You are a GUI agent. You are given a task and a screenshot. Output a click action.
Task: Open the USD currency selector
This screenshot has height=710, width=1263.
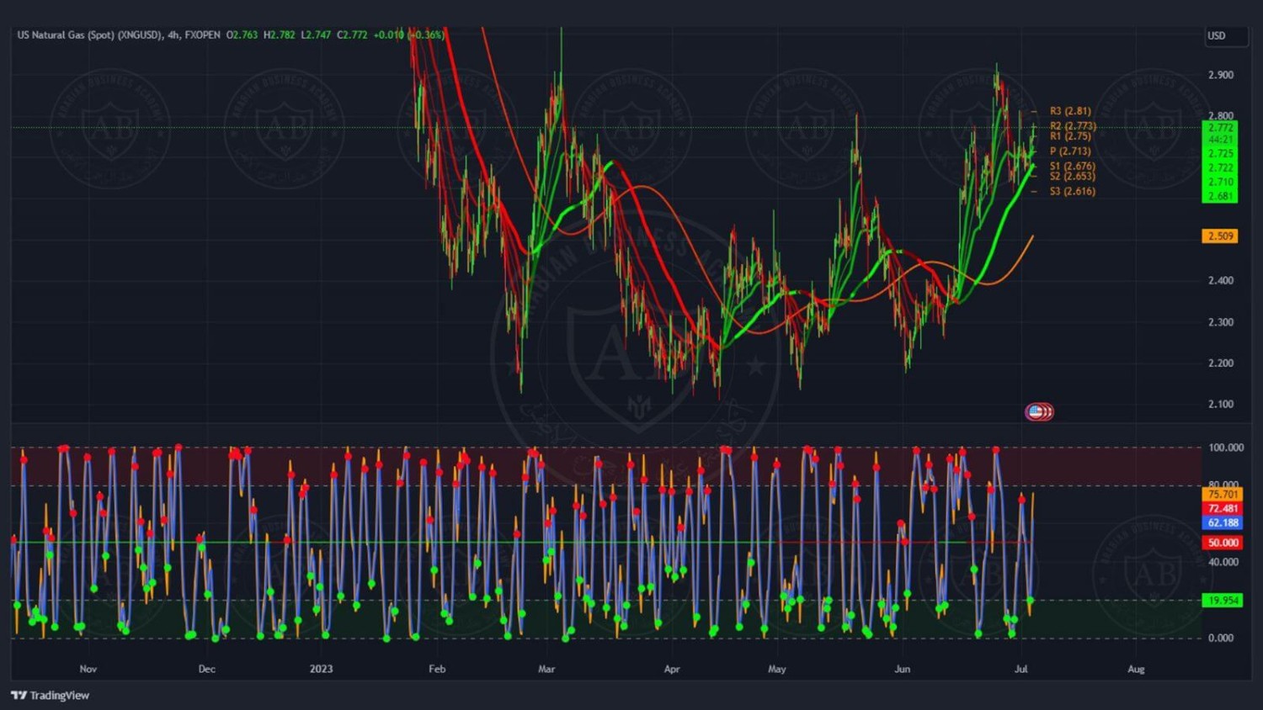(x=1217, y=35)
